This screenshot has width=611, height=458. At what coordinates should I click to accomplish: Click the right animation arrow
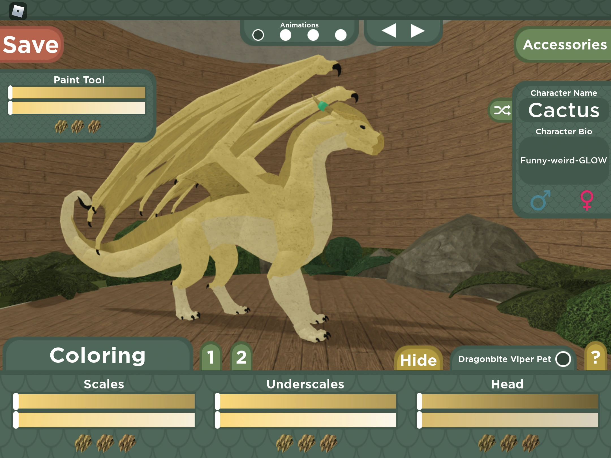(416, 31)
